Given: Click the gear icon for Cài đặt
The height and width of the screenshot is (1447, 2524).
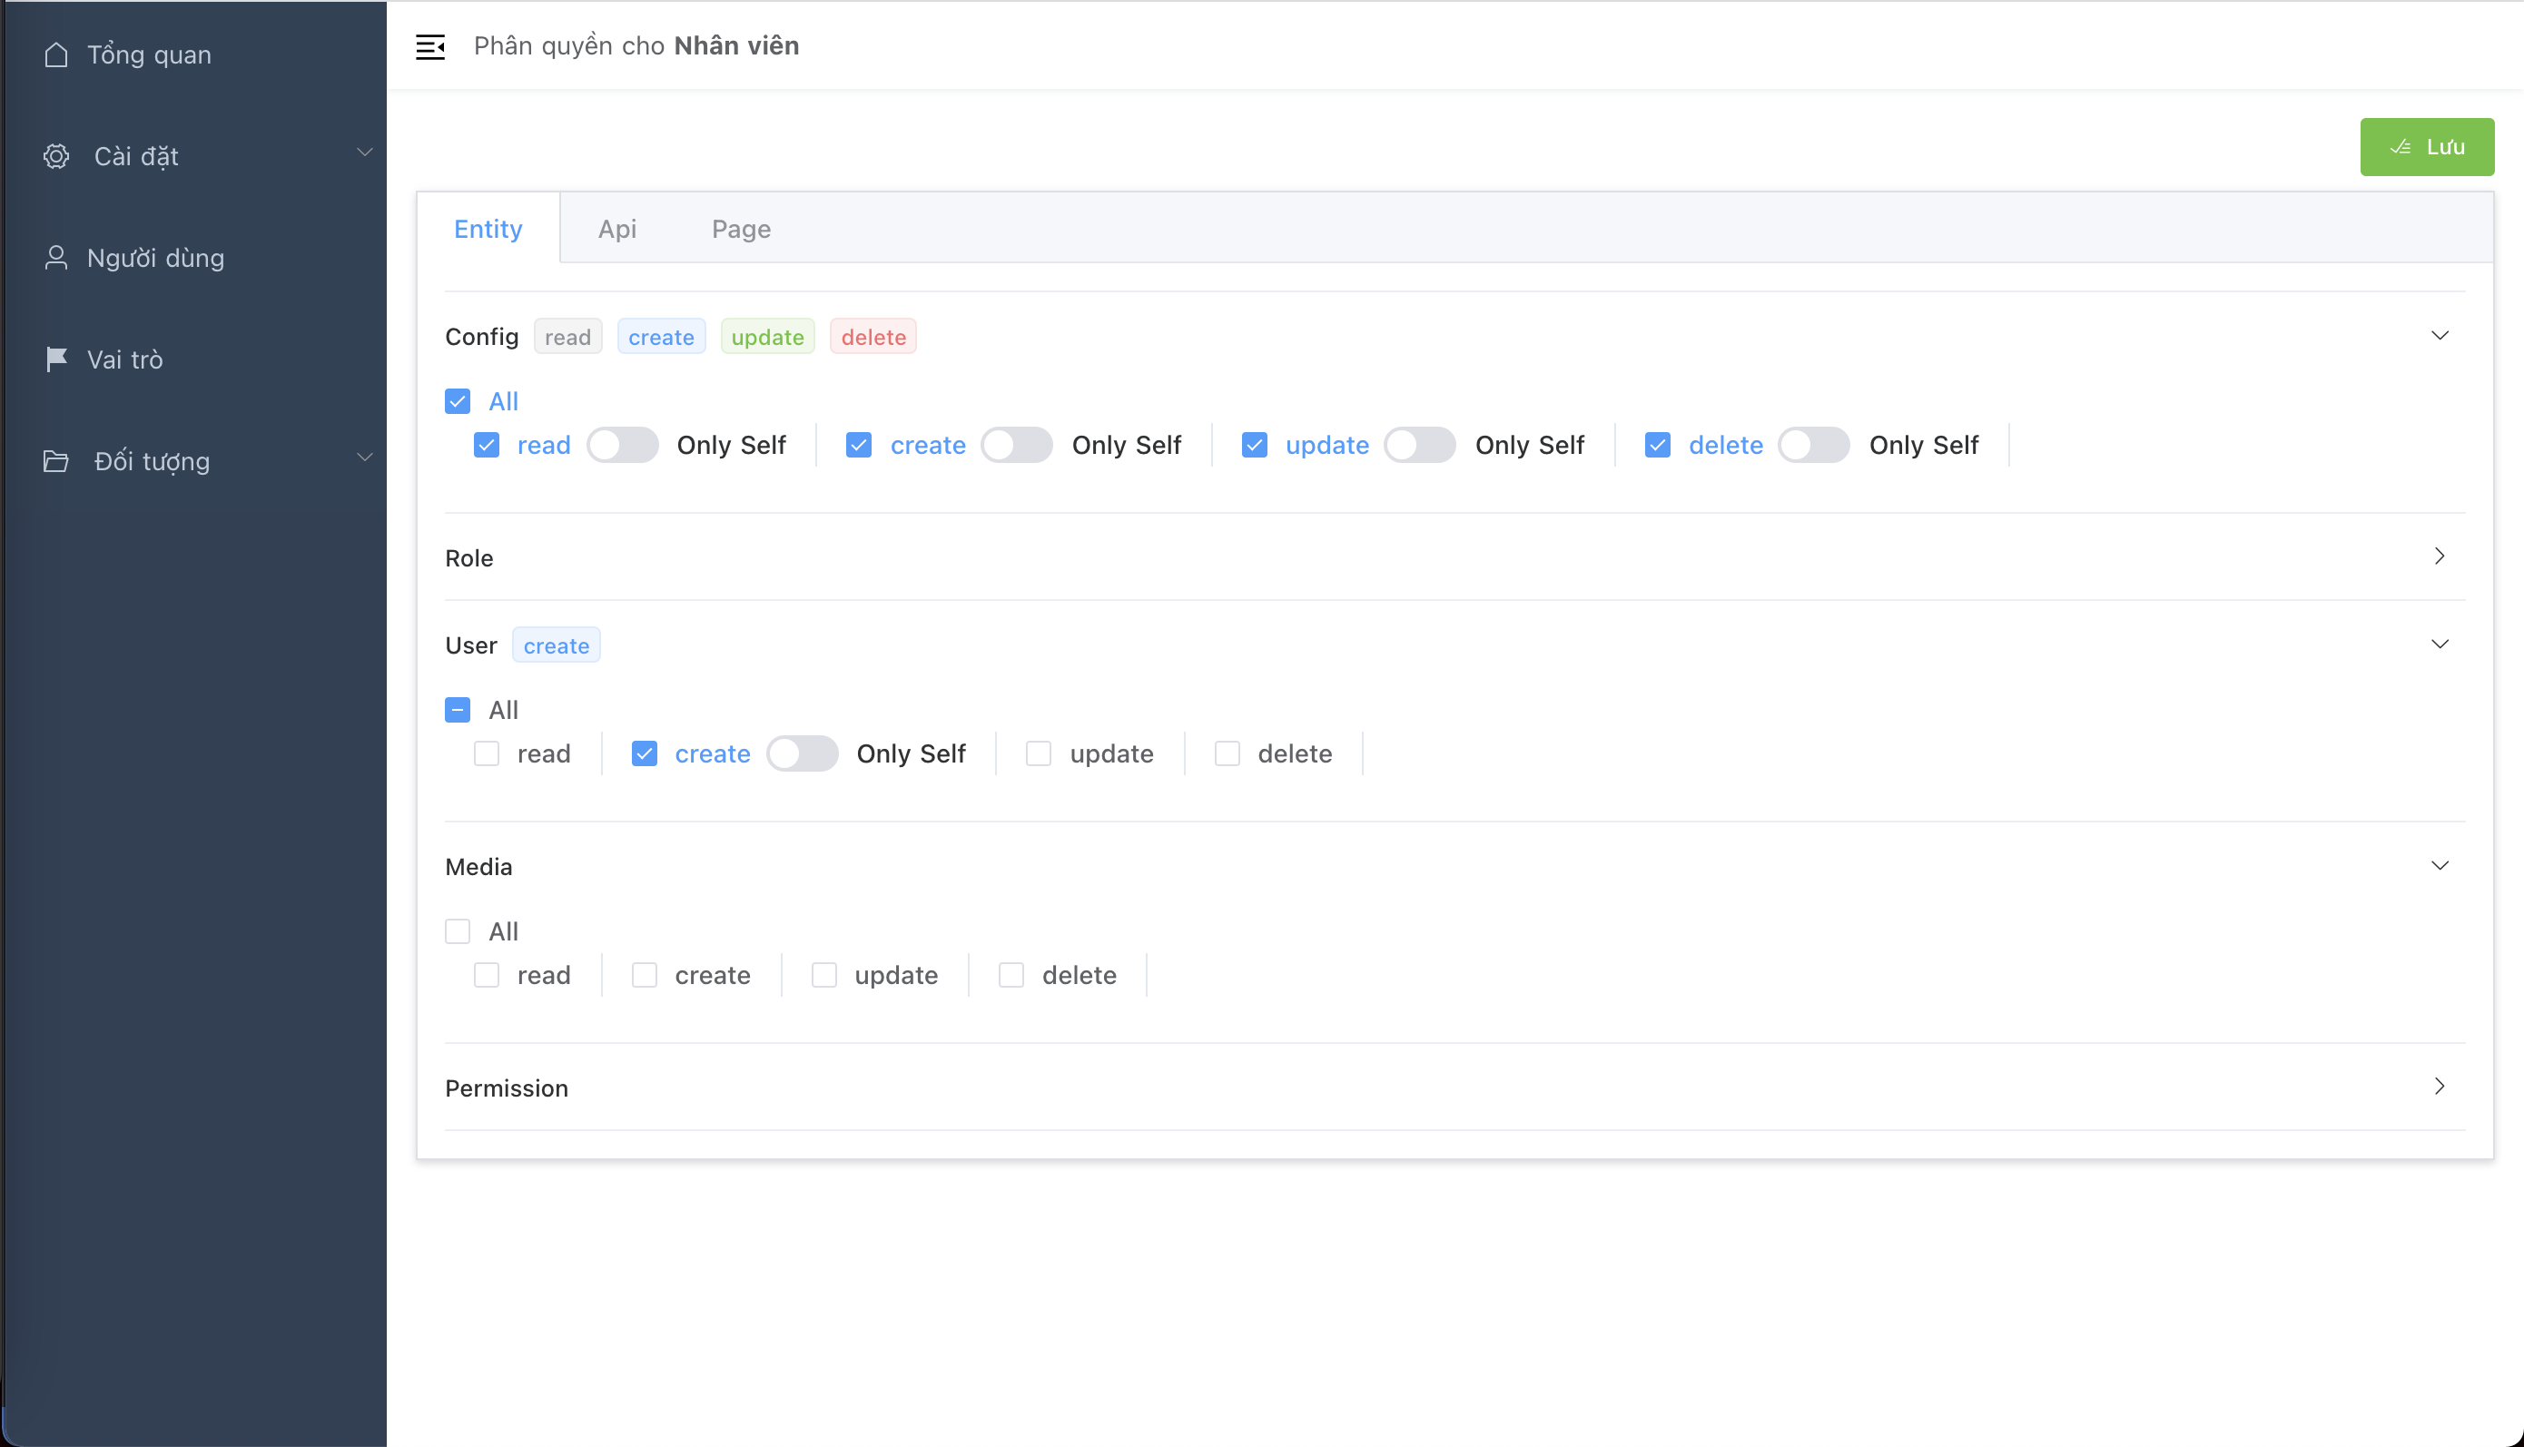Looking at the screenshot, I should [x=56, y=156].
